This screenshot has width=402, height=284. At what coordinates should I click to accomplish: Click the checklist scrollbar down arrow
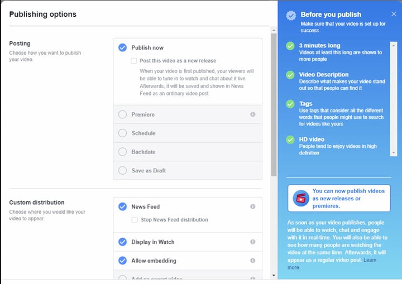point(394,152)
